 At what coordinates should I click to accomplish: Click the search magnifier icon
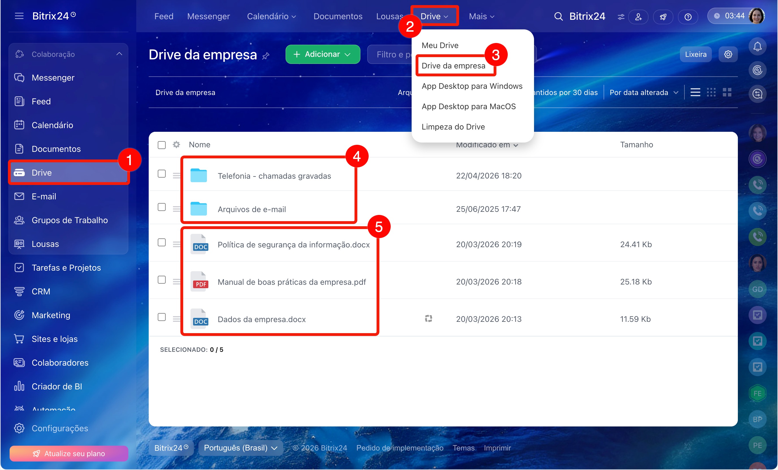pos(558,16)
